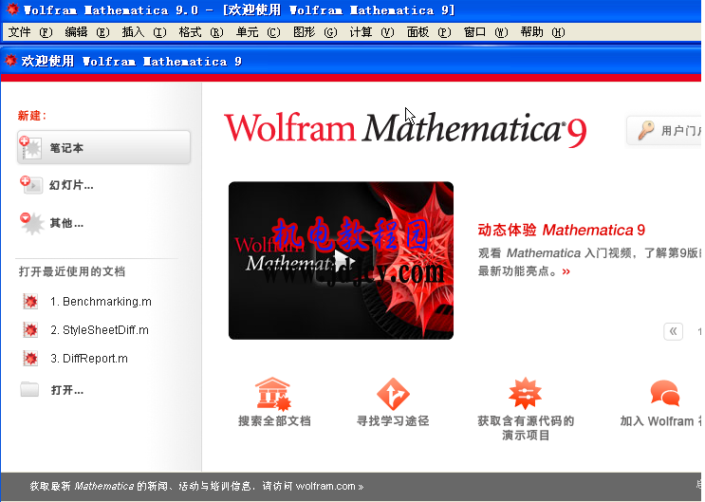This screenshot has width=705, height=502.
Task: Open the 用户门户 user portal button
Action: pyautogui.click(x=664, y=130)
